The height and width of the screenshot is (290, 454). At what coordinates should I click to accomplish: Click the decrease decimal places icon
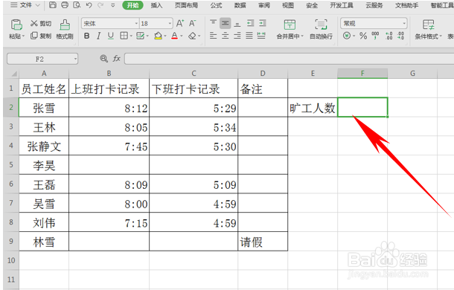(x=400, y=36)
